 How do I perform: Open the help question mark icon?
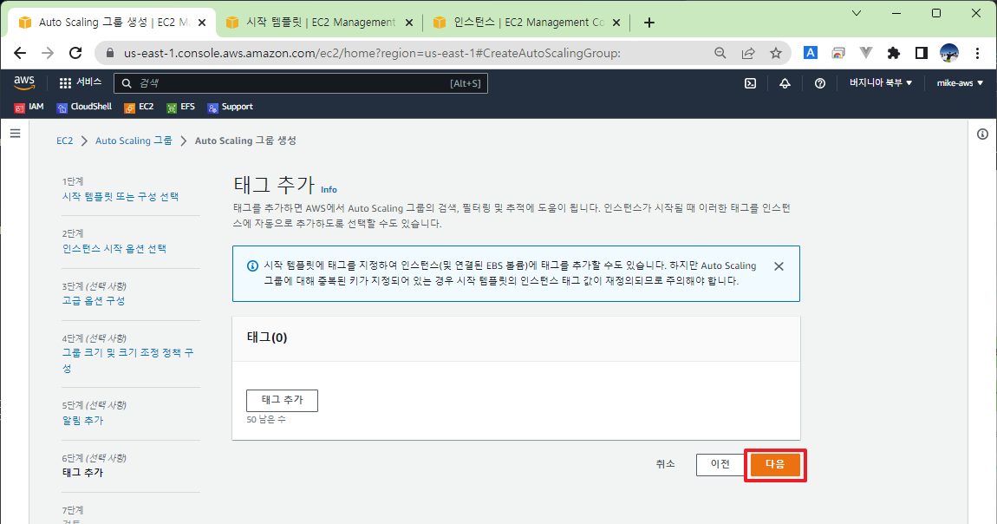[820, 83]
